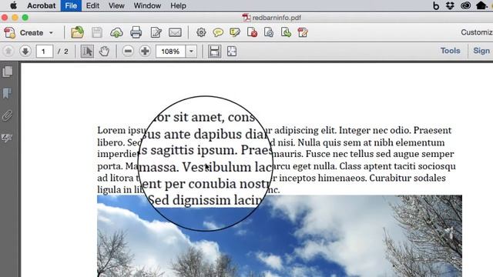This screenshot has width=493, height=277.
Task: Click the sign form pencil icon
Action: tap(303, 32)
